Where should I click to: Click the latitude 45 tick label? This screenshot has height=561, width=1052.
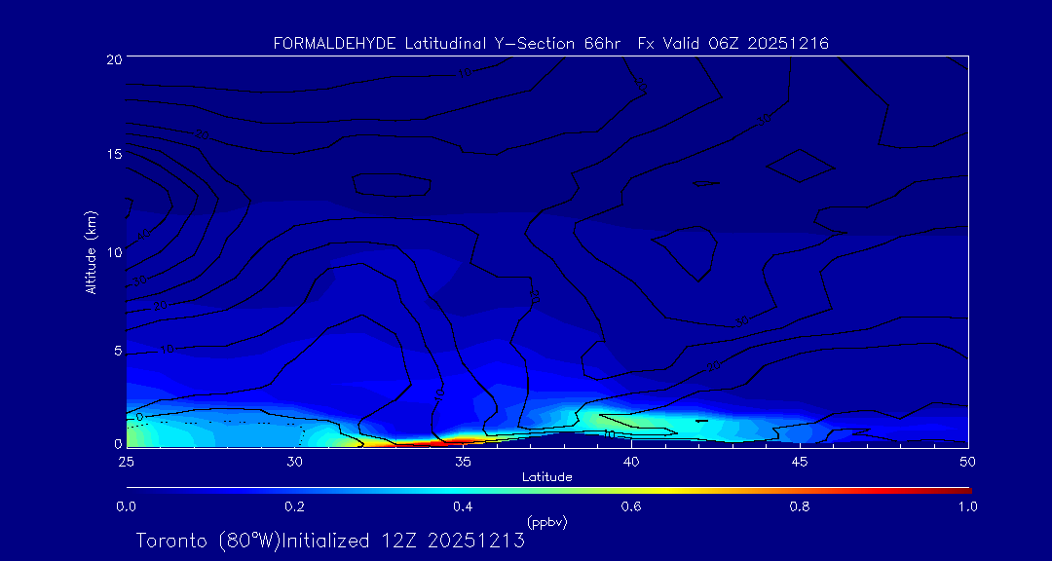coord(800,461)
